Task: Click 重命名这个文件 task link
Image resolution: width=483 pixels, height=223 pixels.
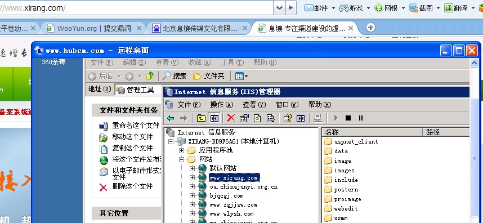Action: point(136,126)
